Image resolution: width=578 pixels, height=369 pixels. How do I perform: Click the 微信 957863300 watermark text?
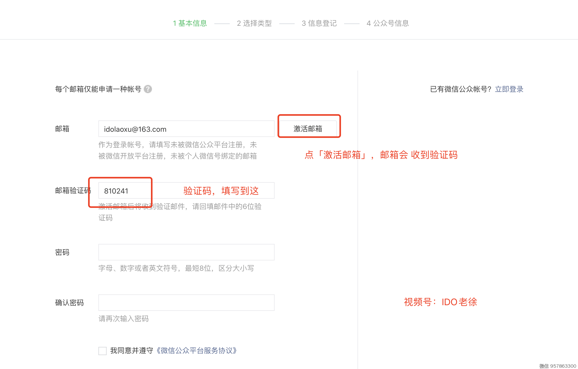(557, 366)
